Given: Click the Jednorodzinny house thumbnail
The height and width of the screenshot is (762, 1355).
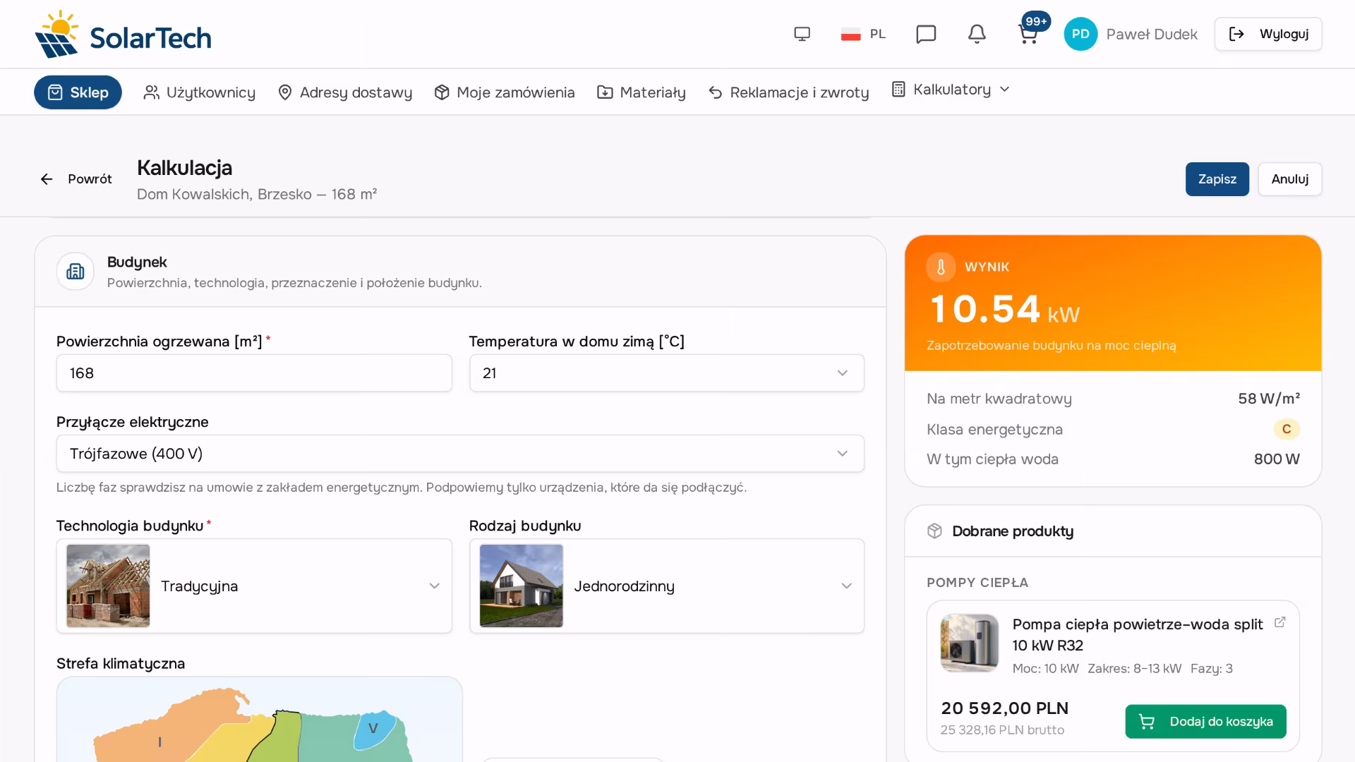Looking at the screenshot, I should [x=522, y=586].
